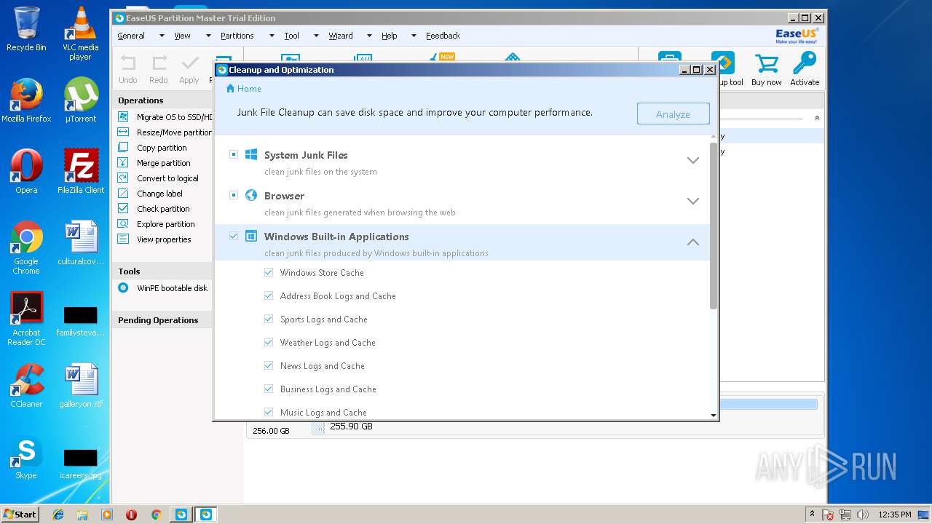Click the Buy now shopping cart icon
This screenshot has height=524, width=932.
tap(767, 64)
